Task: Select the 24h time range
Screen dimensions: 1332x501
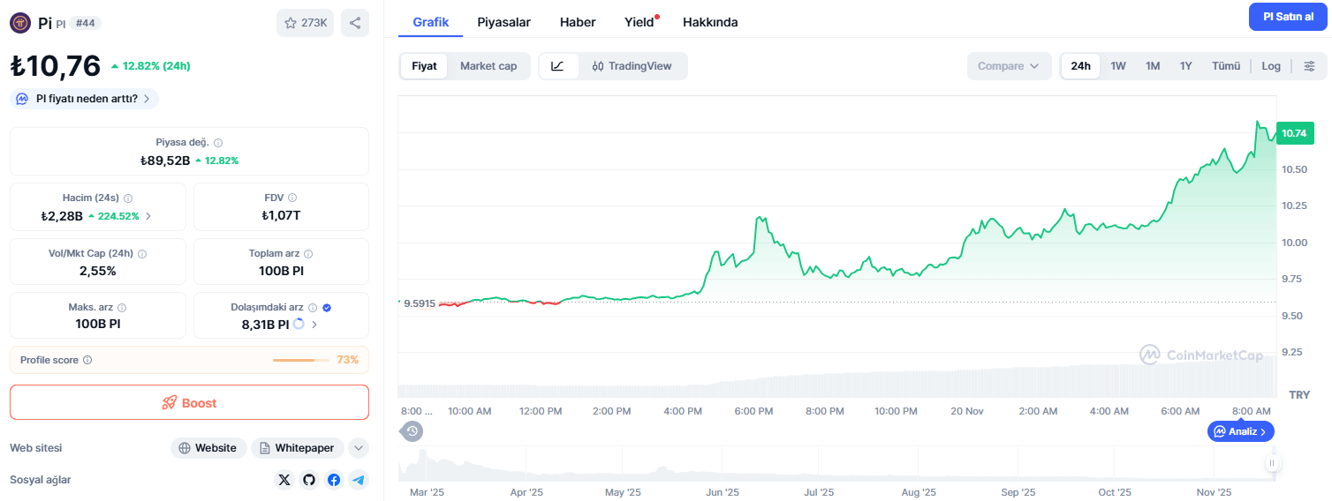Action: click(x=1080, y=66)
